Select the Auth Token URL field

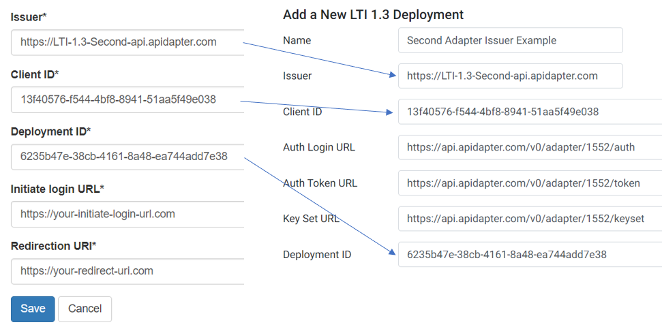(x=529, y=183)
